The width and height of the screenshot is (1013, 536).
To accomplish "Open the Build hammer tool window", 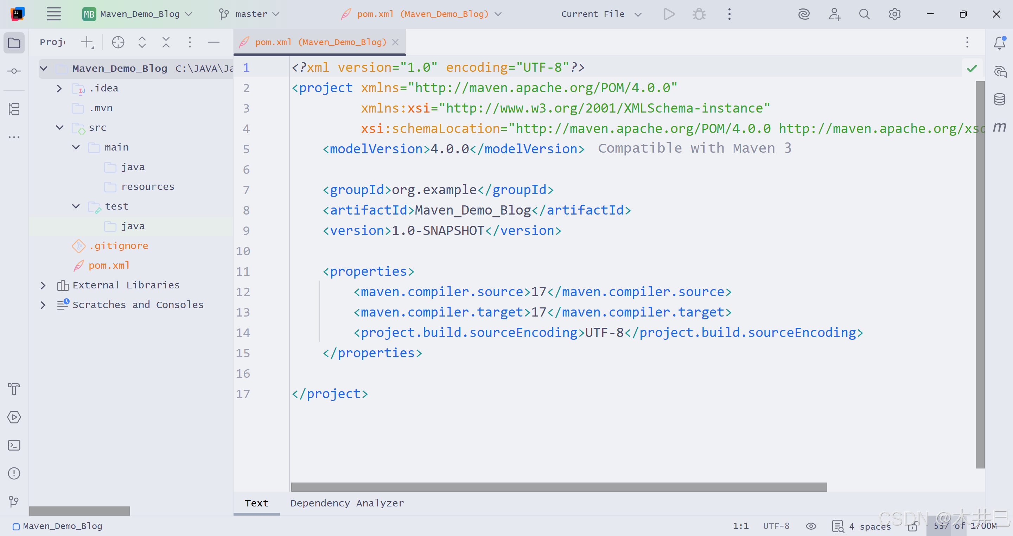I will pyautogui.click(x=14, y=389).
